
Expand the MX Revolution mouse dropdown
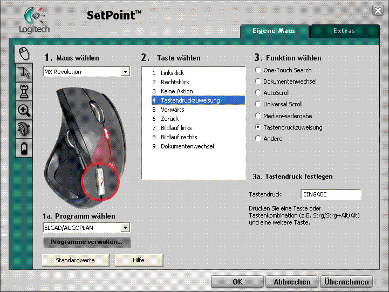[x=125, y=72]
